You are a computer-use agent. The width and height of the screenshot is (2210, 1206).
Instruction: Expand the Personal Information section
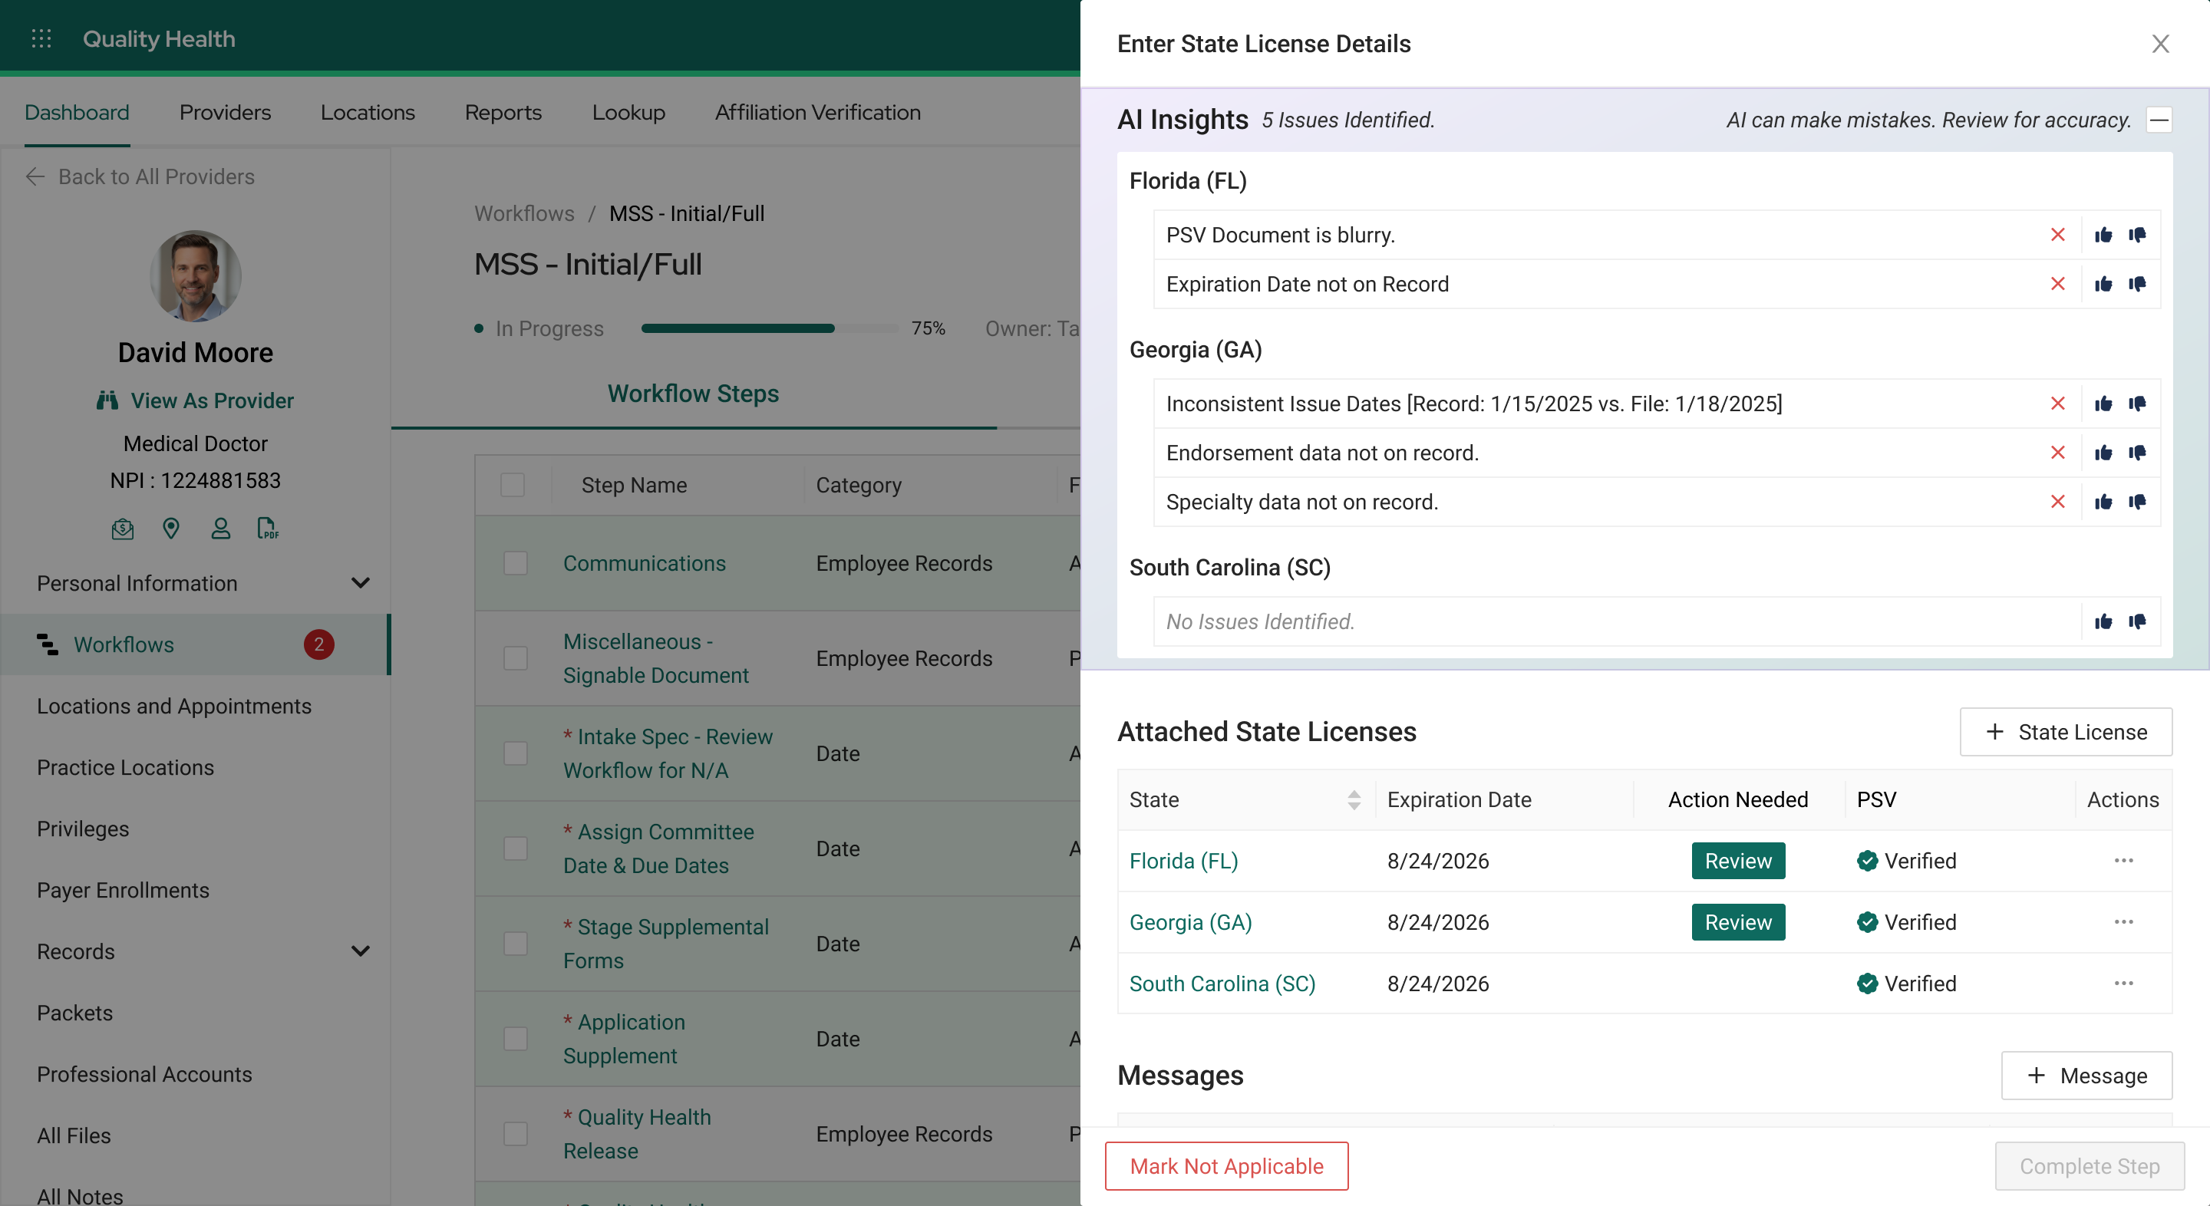pyautogui.click(x=361, y=583)
